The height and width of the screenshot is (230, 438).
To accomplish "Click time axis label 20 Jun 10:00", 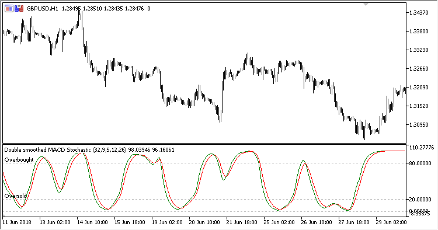I will click(x=204, y=222).
